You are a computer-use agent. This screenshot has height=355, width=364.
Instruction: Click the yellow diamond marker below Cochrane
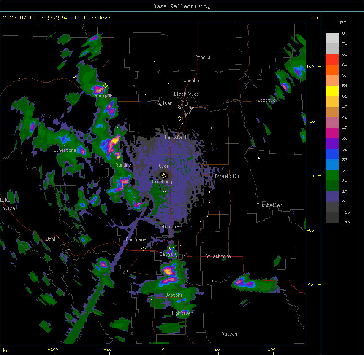(144, 249)
